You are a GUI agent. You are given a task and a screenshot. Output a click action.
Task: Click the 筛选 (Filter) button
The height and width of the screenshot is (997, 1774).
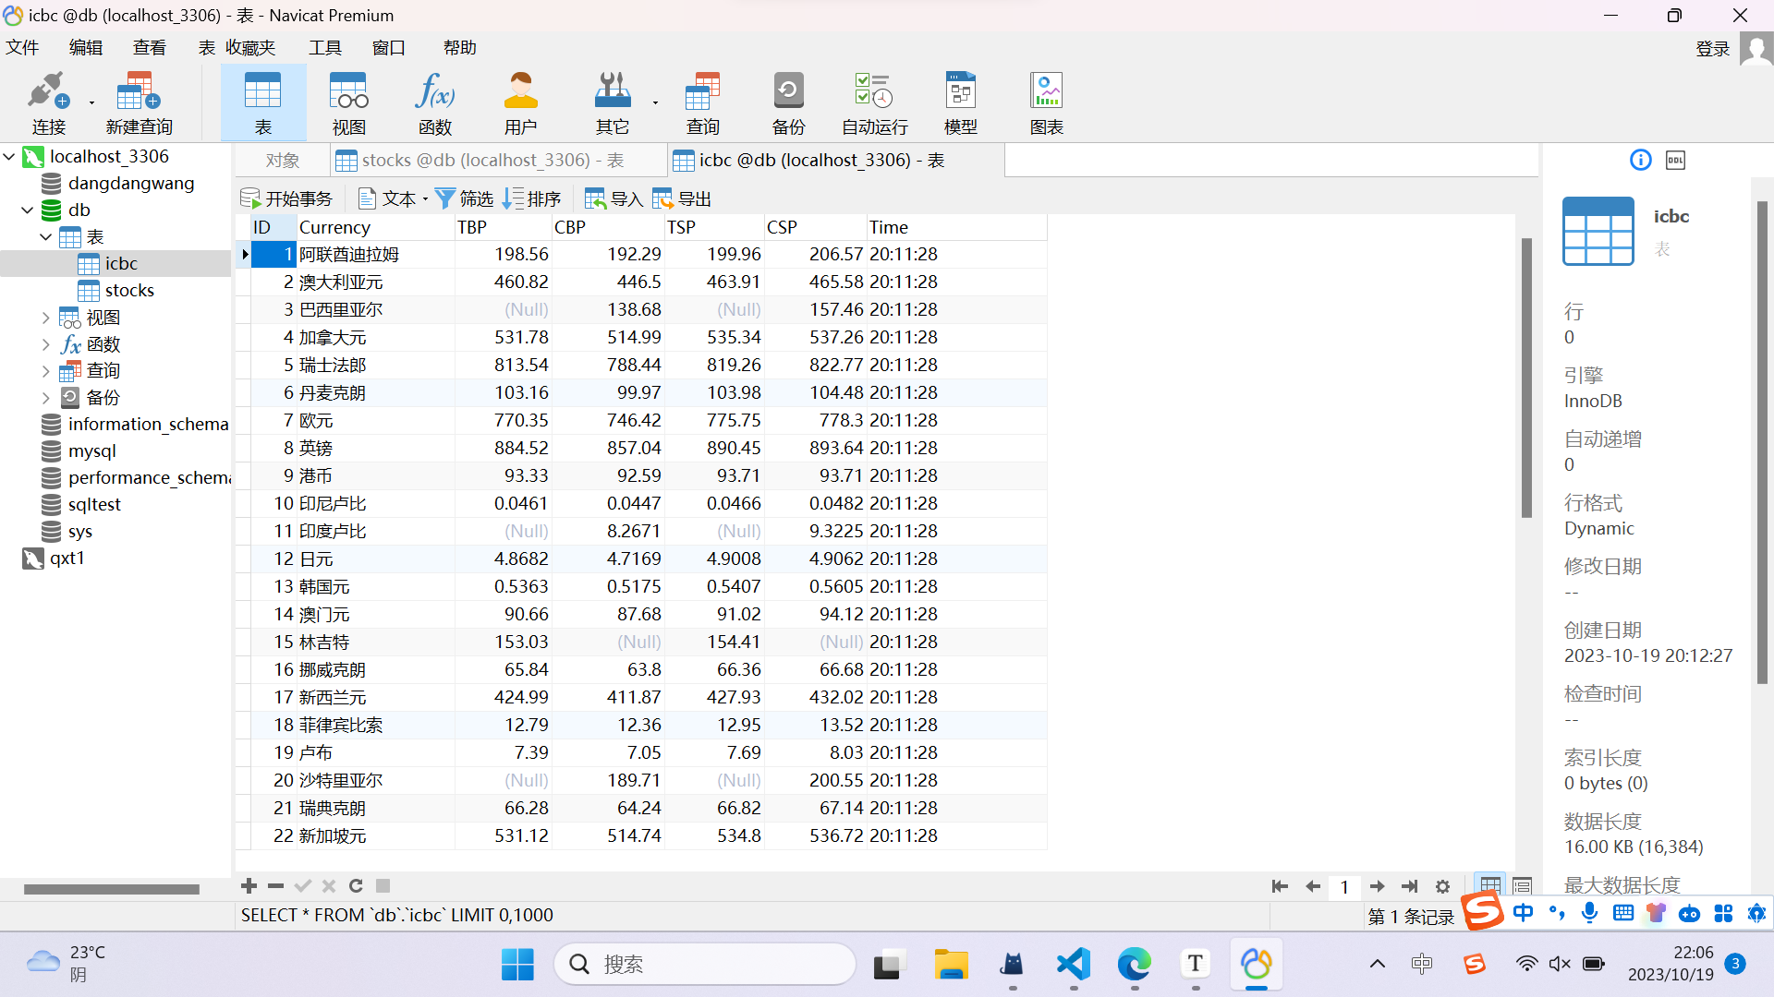pyautogui.click(x=465, y=199)
